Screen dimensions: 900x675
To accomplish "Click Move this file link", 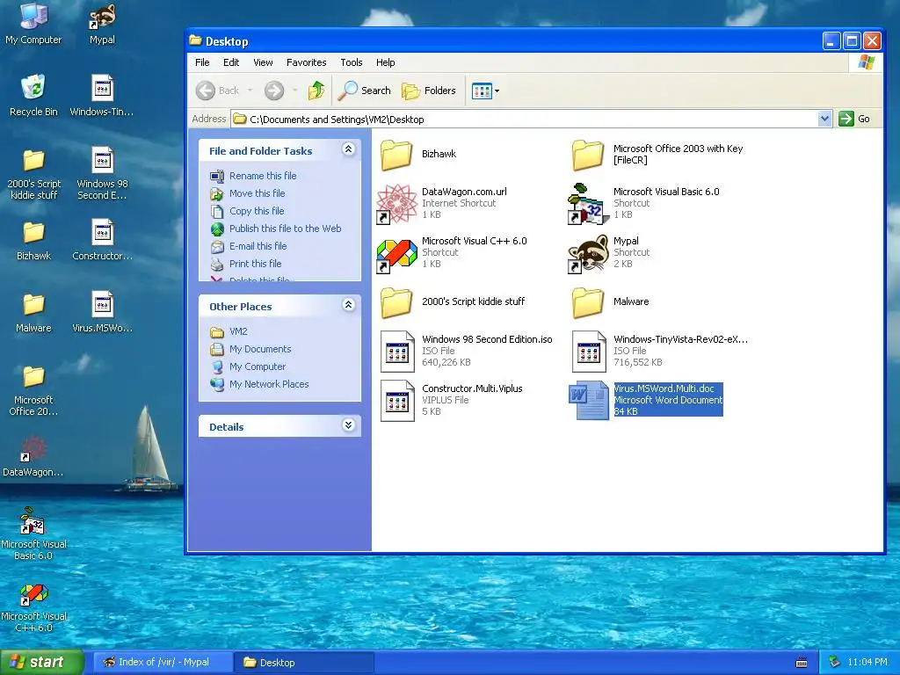I will point(247,193).
